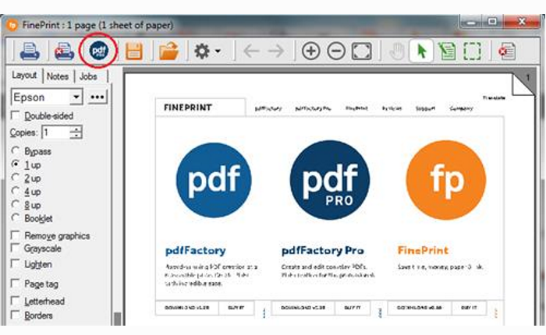Screen dimensions: 546x335
Task: Go to previous page with left arrow
Action: coord(251,51)
